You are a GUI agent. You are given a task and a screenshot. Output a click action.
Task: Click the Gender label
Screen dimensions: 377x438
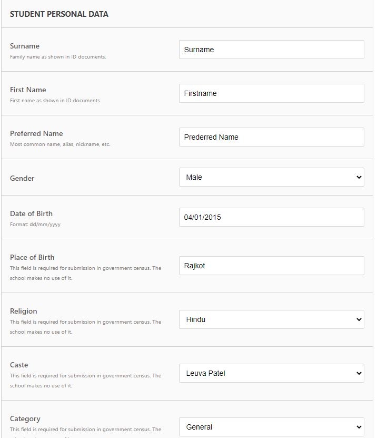pos(22,178)
